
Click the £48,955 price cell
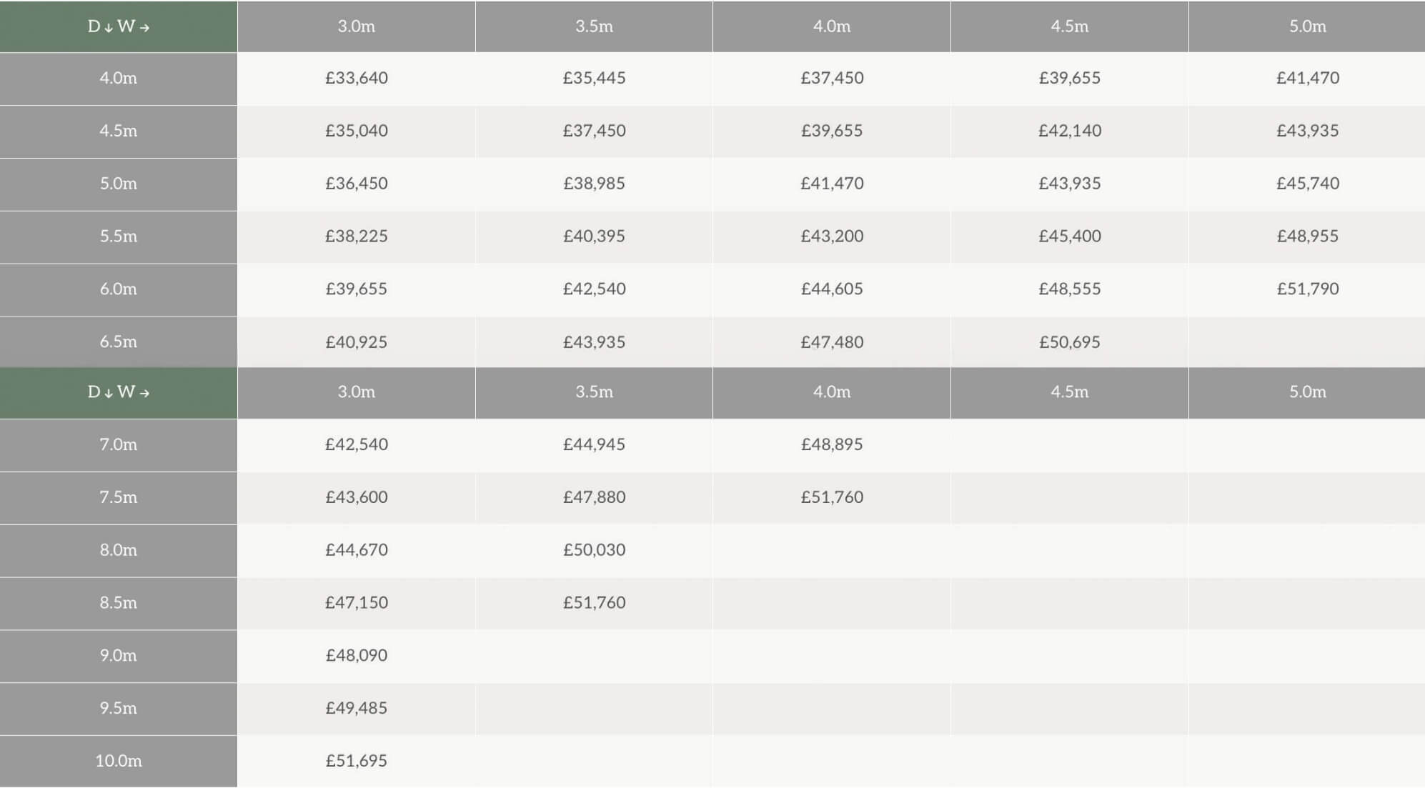click(1307, 236)
